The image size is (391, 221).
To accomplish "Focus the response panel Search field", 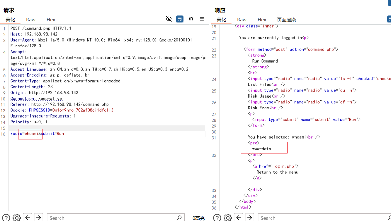I will (x=324, y=218).
